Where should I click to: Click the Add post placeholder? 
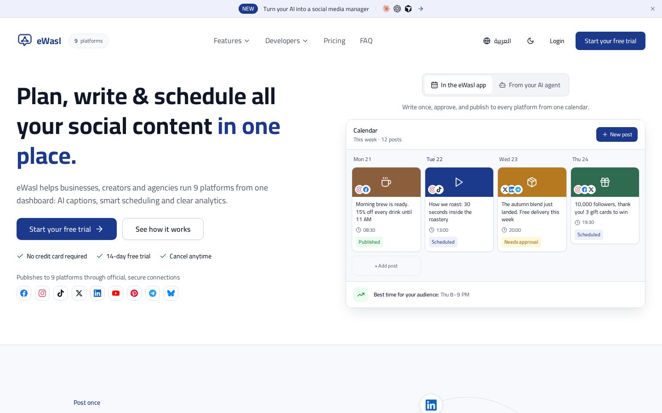[x=386, y=266]
